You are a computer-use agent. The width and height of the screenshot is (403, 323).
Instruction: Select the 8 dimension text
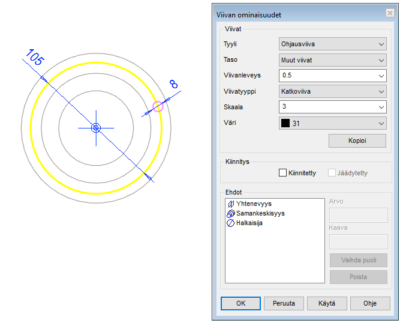point(173,84)
